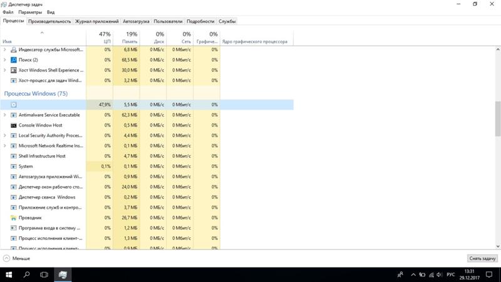
Task: Click the Task Manager taskbar icon
Action: point(63,274)
